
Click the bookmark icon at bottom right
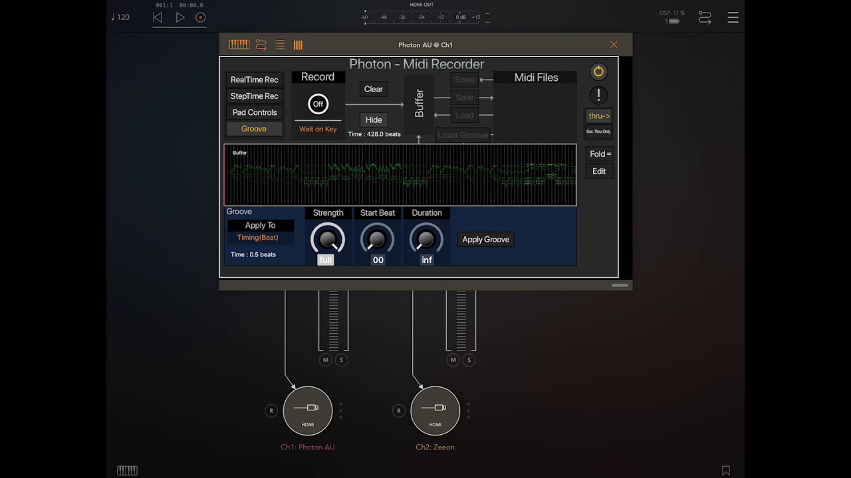coord(726,471)
